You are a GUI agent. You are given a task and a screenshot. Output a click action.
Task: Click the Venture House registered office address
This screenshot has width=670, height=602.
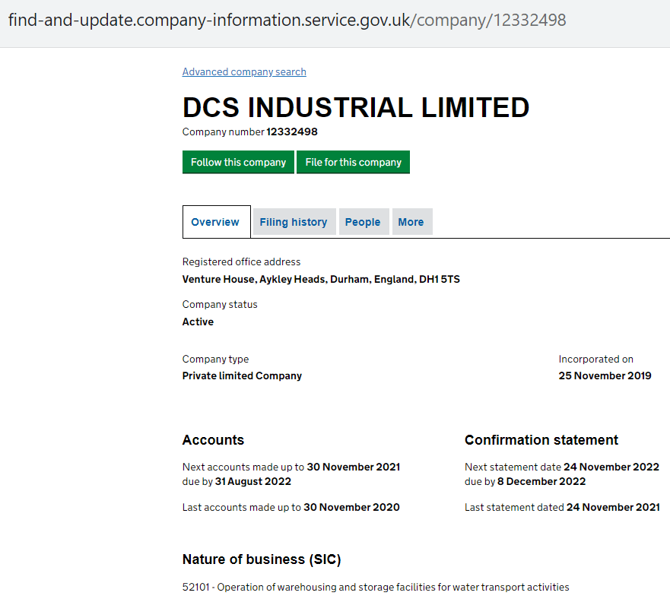[321, 280]
